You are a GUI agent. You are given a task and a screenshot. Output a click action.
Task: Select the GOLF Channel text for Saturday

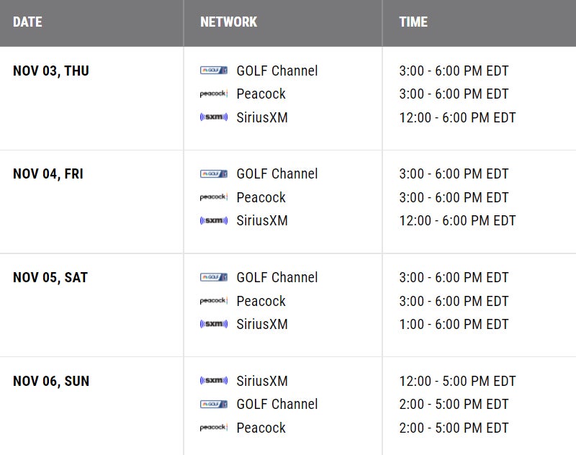[x=276, y=277]
